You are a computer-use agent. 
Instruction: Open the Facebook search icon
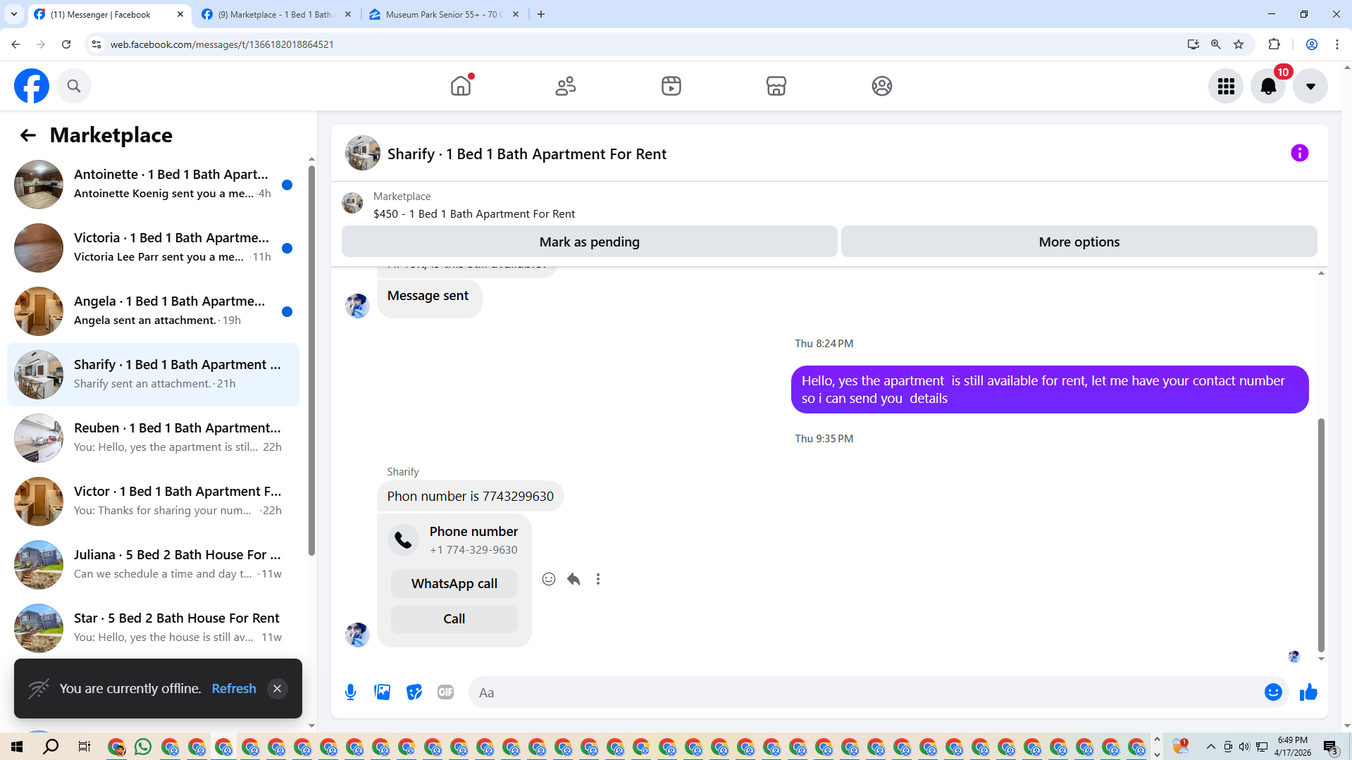tap(74, 86)
